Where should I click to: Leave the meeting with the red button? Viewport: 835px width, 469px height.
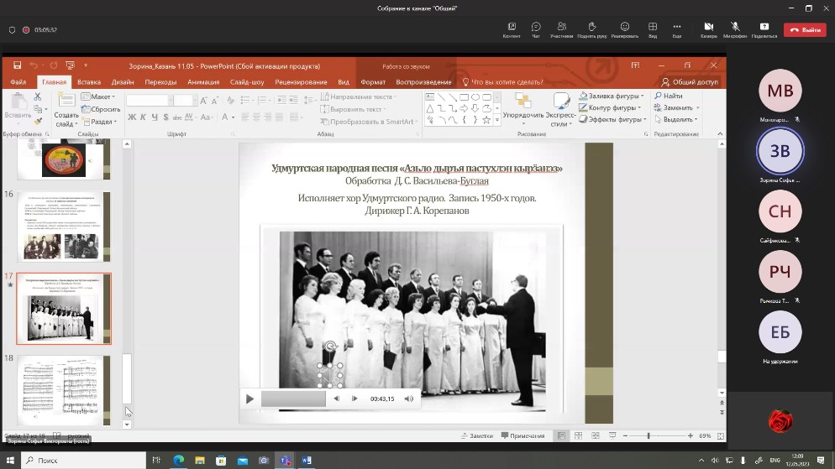click(804, 29)
